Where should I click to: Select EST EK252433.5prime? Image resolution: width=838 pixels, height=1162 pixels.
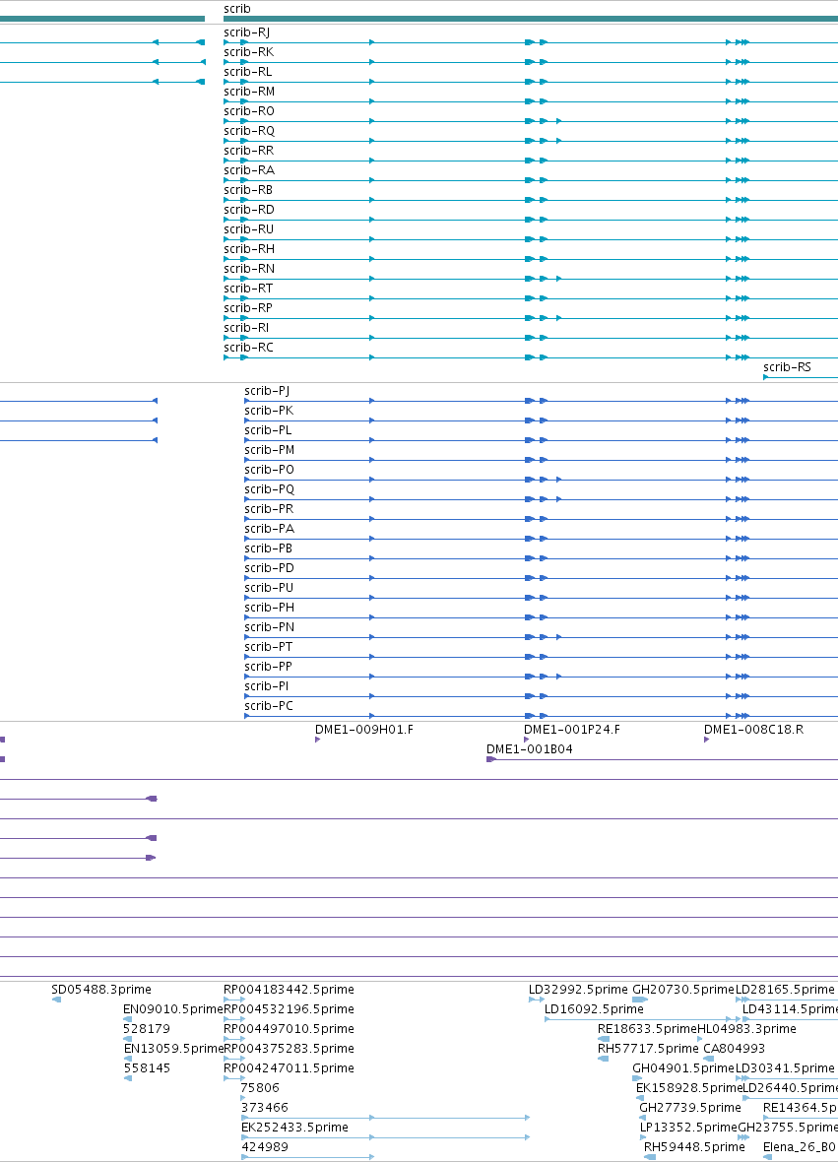click(294, 1128)
